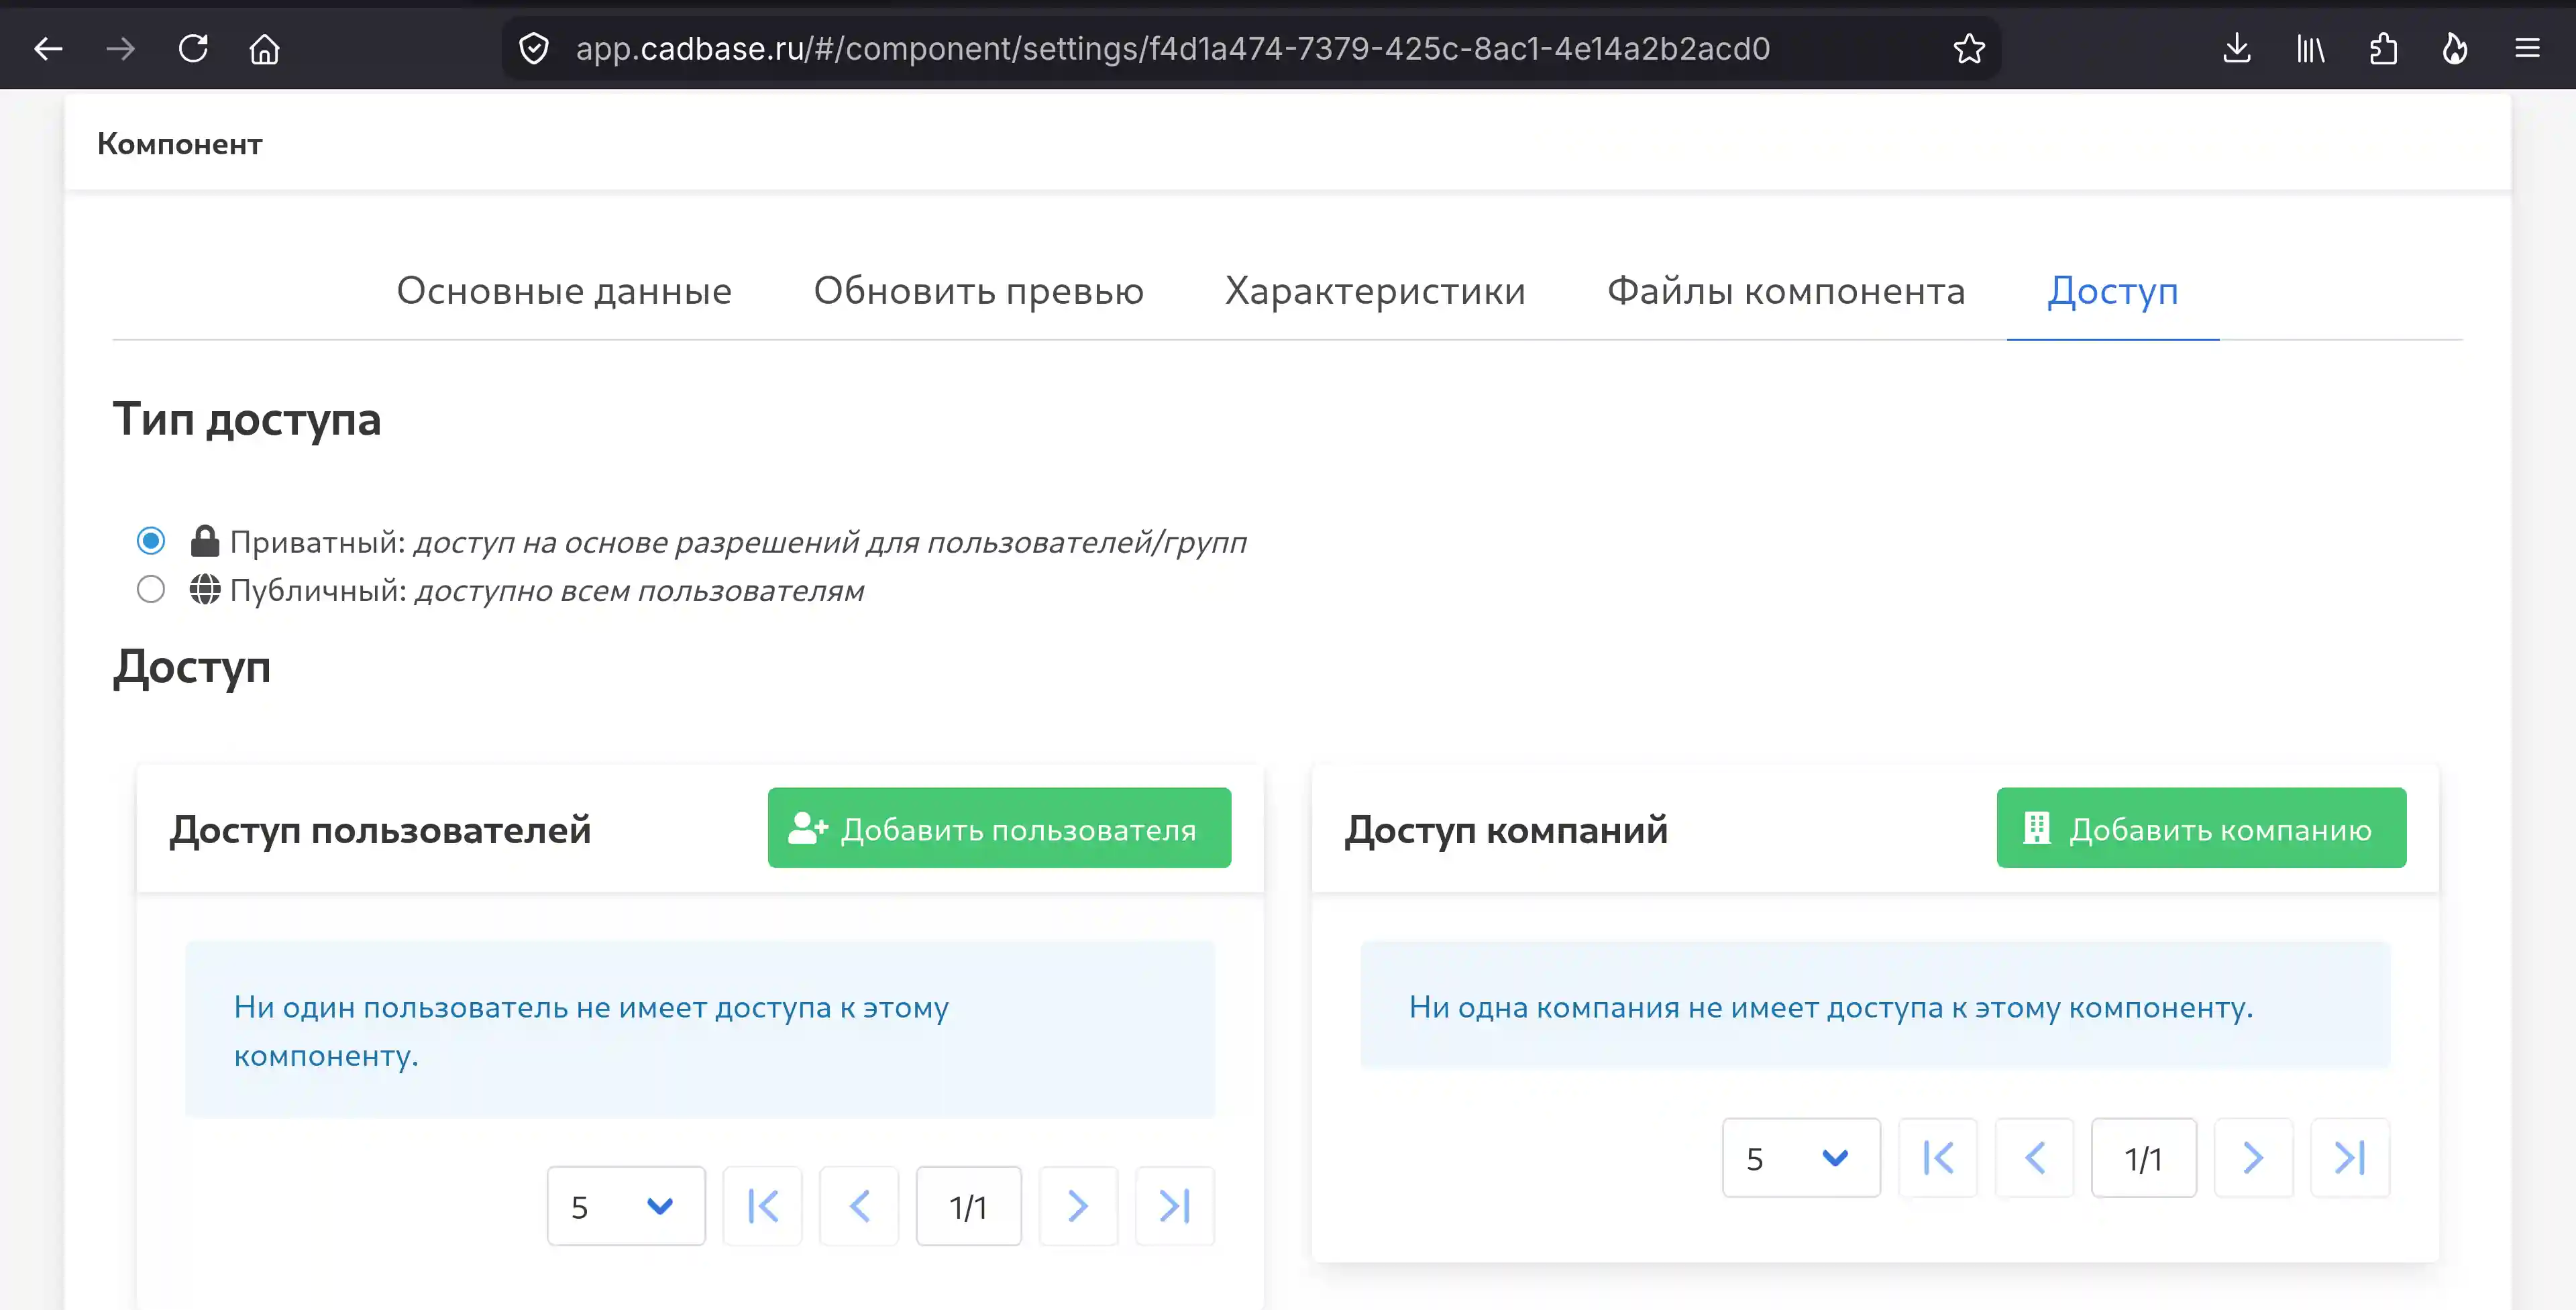Click the Добавить компанию button
The image size is (2576, 1310).
tap(2202, 828)
